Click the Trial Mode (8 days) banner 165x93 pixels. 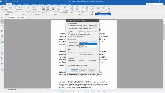(103, 14)
